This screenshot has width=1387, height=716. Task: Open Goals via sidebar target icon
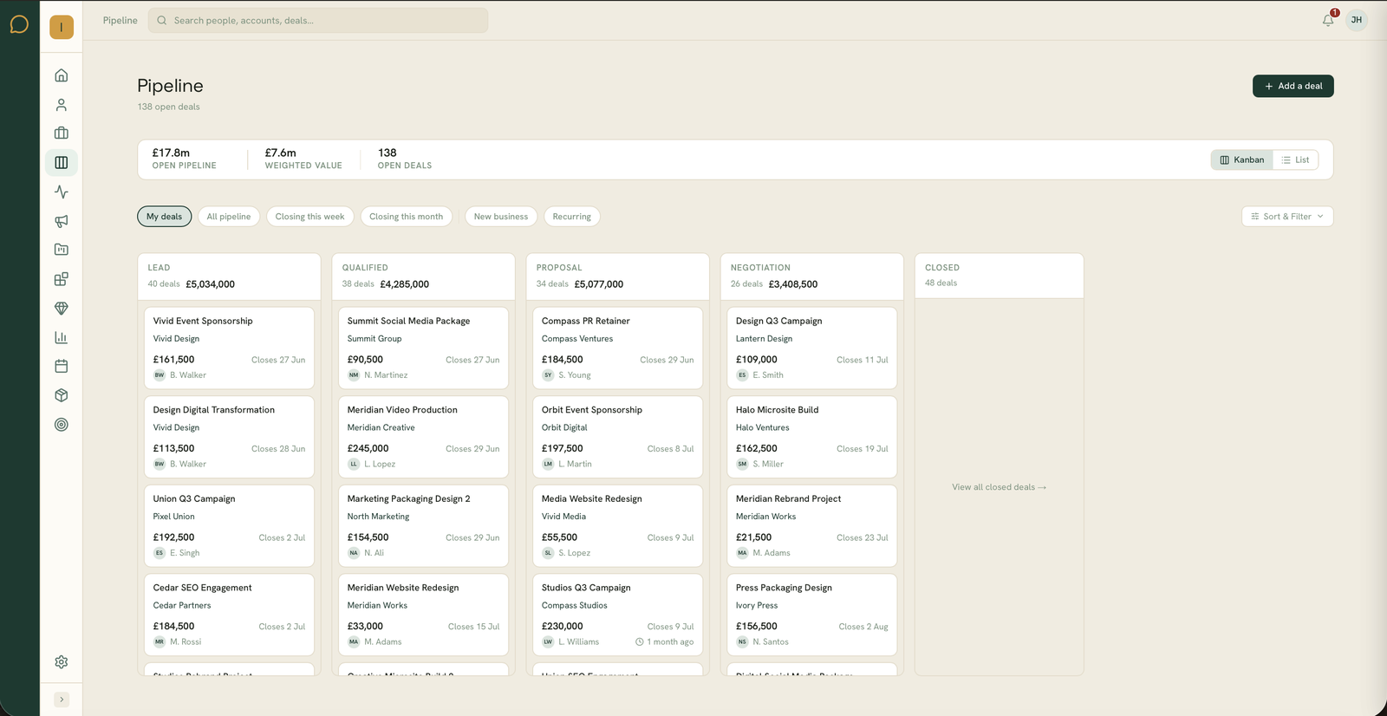[62, 425]
